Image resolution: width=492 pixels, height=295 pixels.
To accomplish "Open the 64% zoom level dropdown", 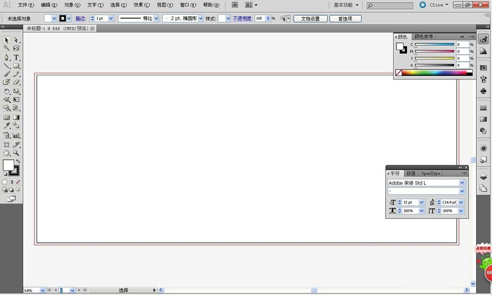I will coord(42,290).
